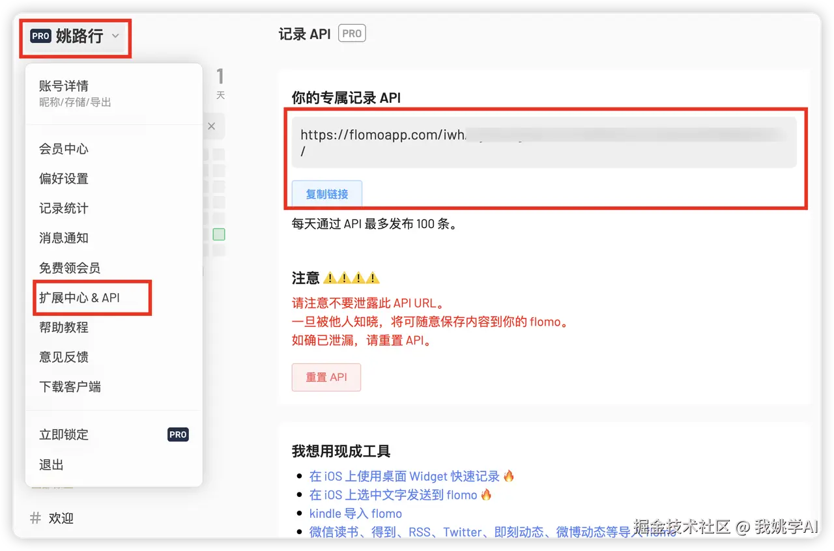Open 账号详情 in the account menu
This screenshot has height=551, width=834.
pyautogui.click(x=63, y=86)
